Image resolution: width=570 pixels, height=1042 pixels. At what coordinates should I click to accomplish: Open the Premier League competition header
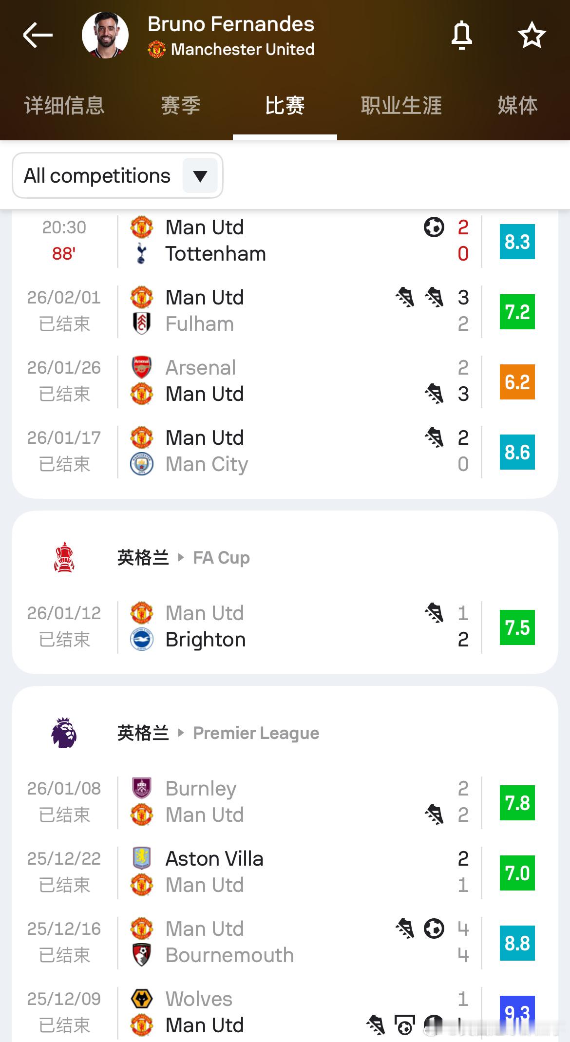click(218, 733)
